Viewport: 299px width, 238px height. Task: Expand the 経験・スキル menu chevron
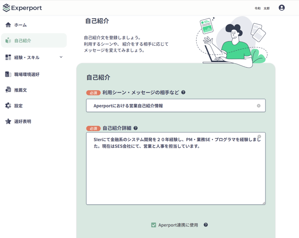coord(61,57)
